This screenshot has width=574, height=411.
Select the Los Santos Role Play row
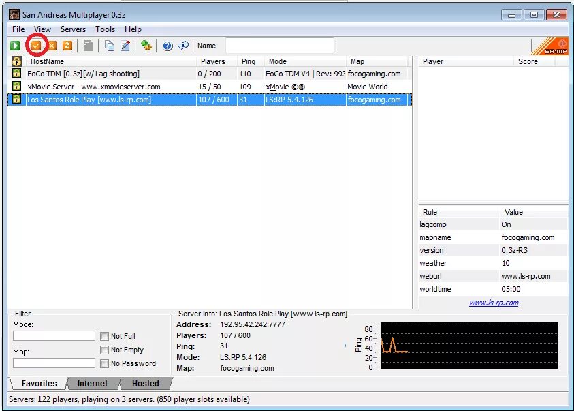(x=210, y=100)
